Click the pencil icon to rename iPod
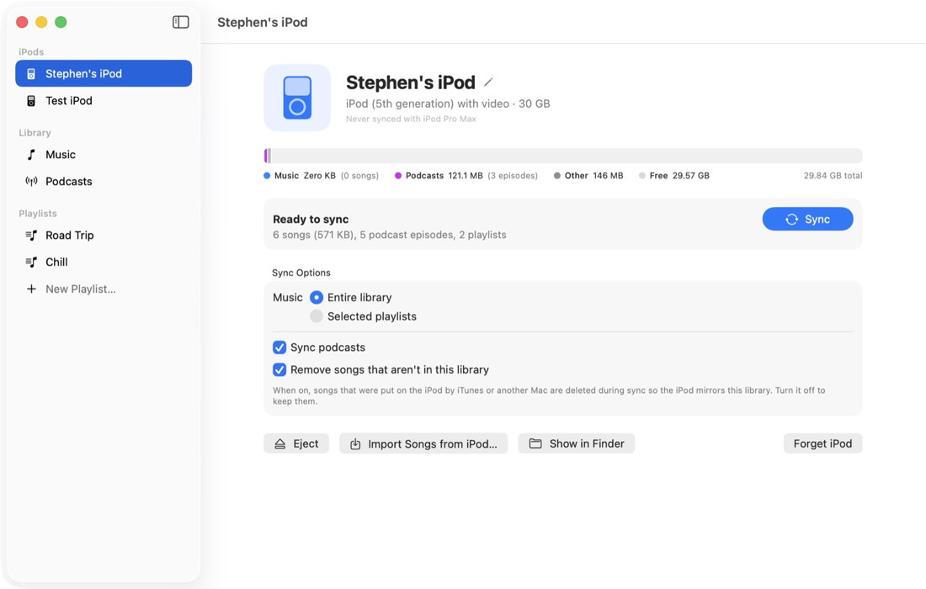 (488, 82)
